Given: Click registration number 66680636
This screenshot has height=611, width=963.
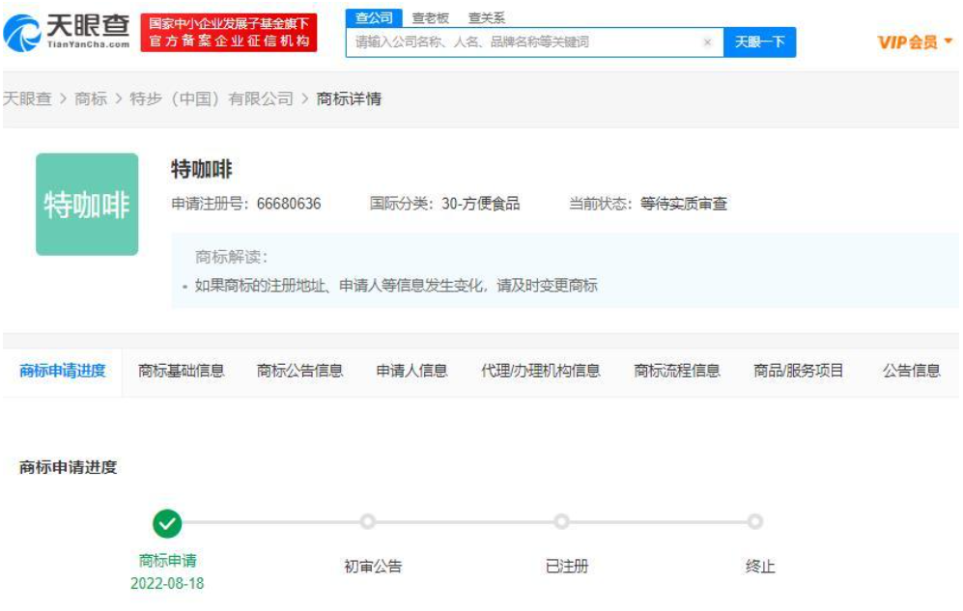Looking at the screenshot, I should (289, 204).
